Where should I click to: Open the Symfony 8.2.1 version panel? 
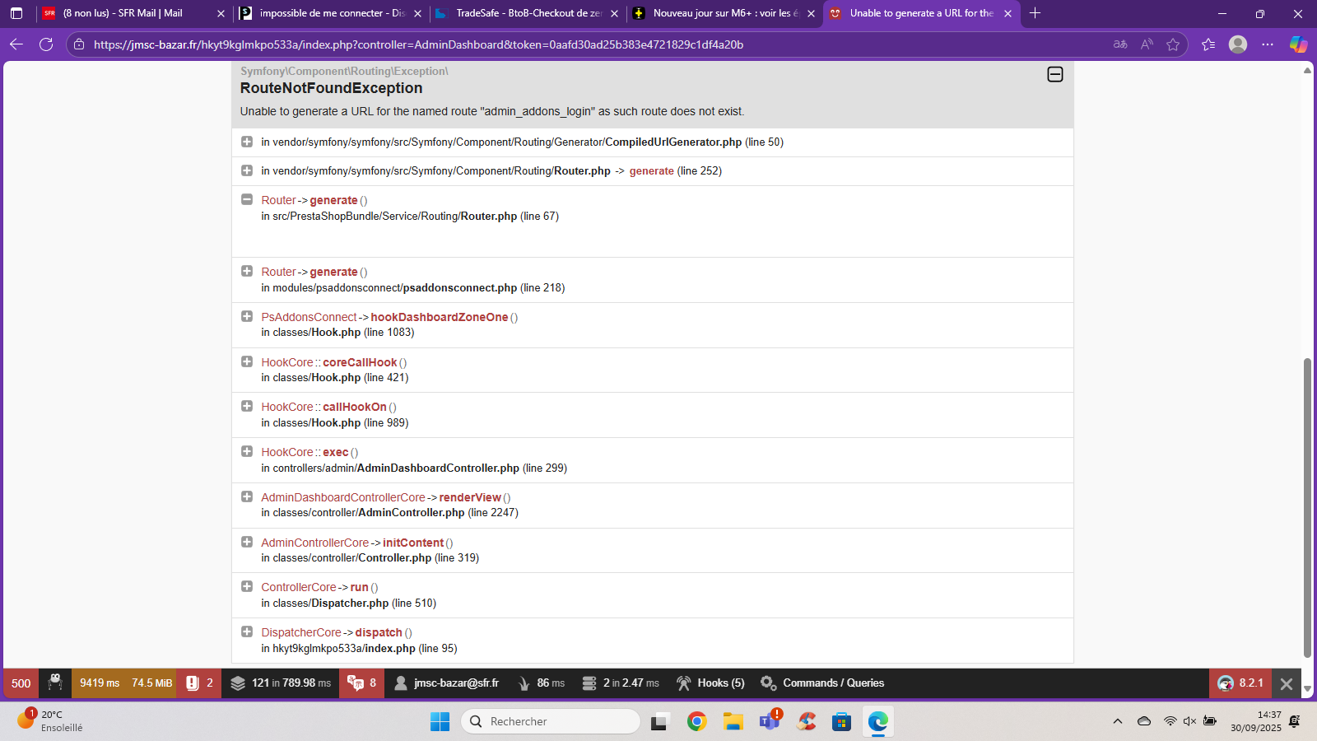tap(1240, 683)
